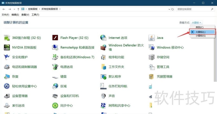
Task: Click the 控制面板 breadcrumb link
Action: pos(33,9)
